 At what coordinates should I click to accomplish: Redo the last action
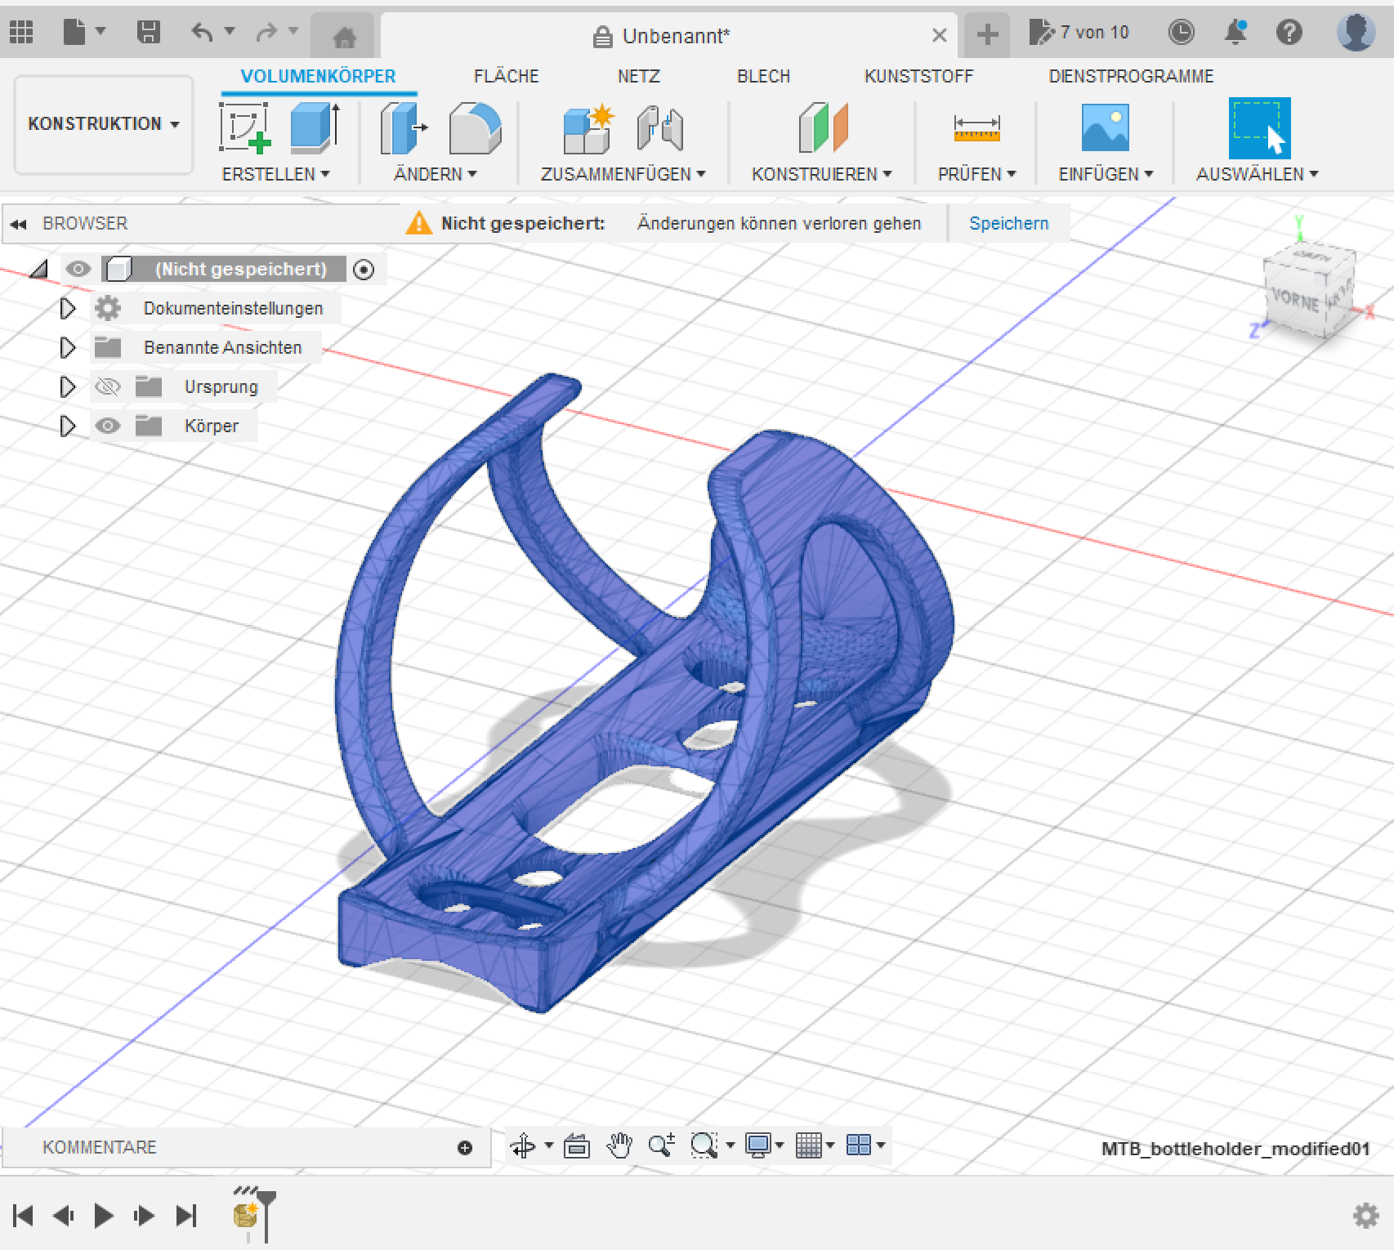coord(266,33)
